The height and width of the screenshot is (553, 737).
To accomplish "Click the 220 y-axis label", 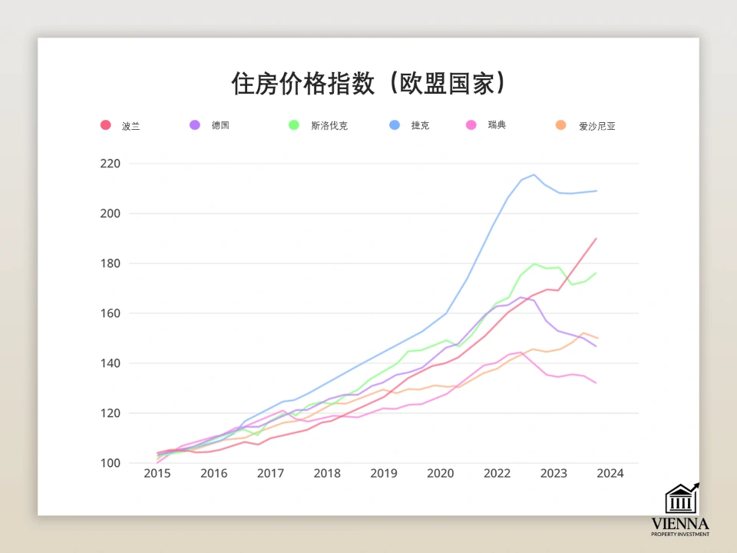I will coord(110,163).
